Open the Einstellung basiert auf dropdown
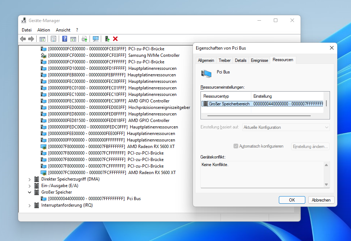The image size is (351, 241). tap(286, 127)
